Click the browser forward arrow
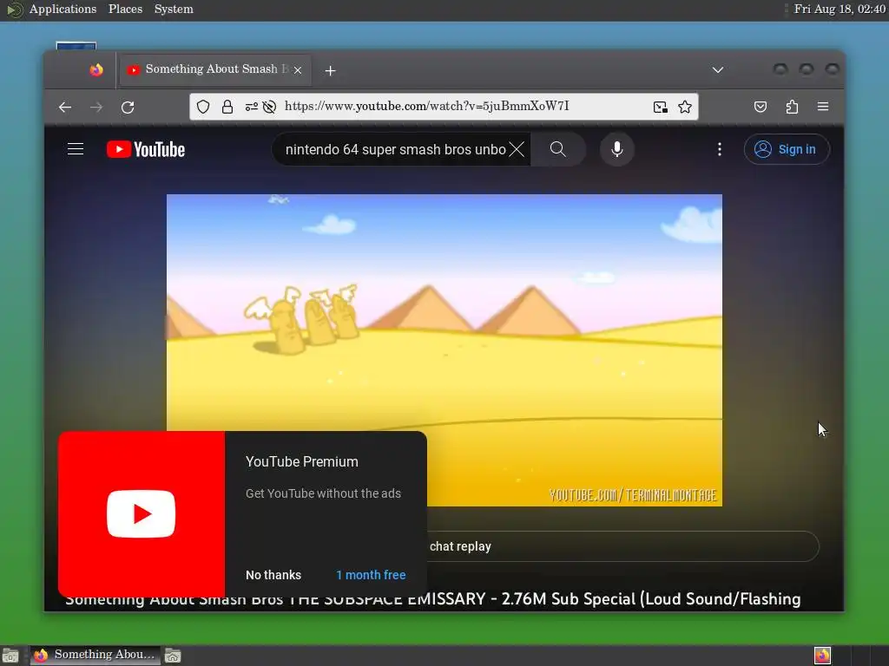This screenshot has height=666, width=889. [96, 107]
